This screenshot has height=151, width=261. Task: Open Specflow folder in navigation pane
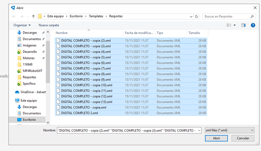pyautogui.click(x=29, y=83)
